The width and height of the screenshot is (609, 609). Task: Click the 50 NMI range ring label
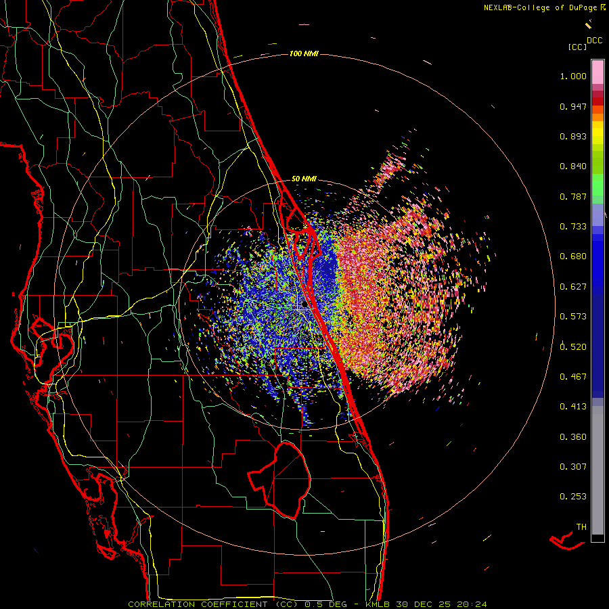[x=304, y=179]
